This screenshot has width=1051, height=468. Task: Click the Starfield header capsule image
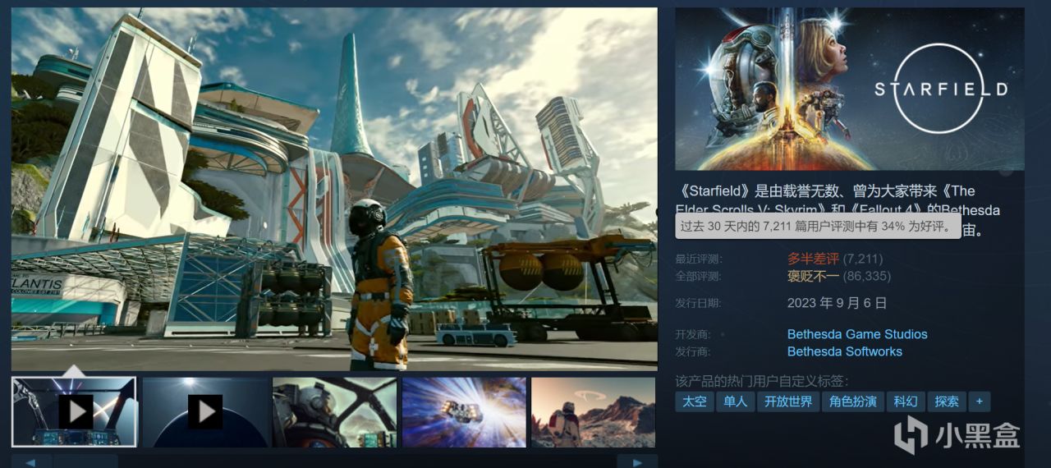[x=850, y=89]
